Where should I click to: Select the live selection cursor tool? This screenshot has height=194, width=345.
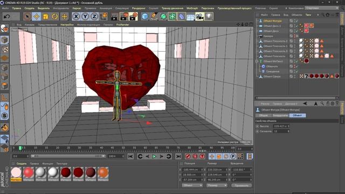point(27,17)
